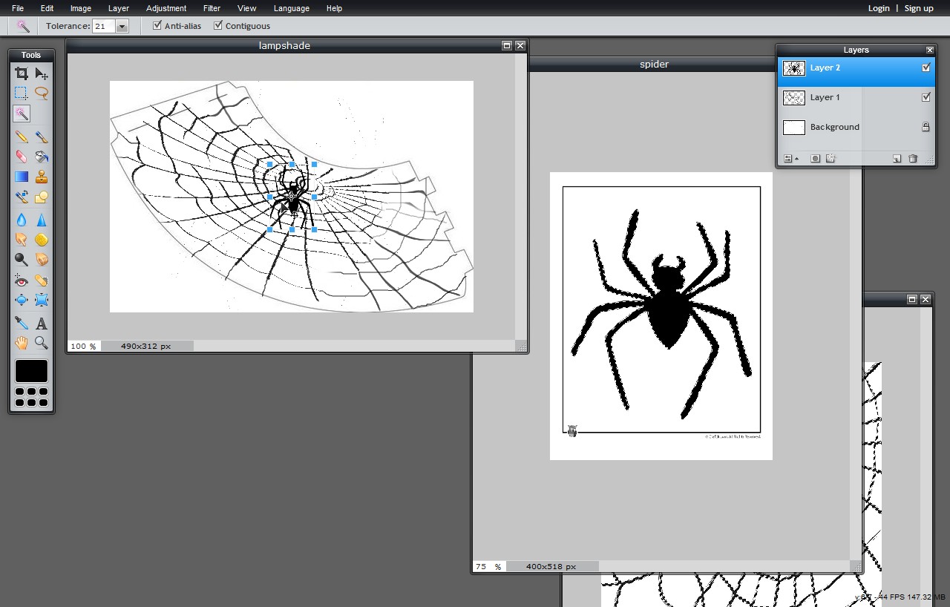
Task: Open the Adjustment menu
Action: (166, 8)
